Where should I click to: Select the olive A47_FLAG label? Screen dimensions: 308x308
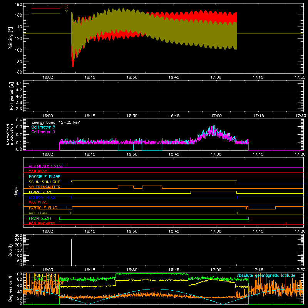[38, 213]
